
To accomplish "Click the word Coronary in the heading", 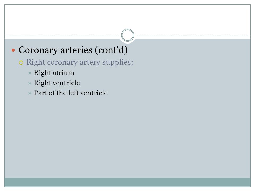I will 38,50.
